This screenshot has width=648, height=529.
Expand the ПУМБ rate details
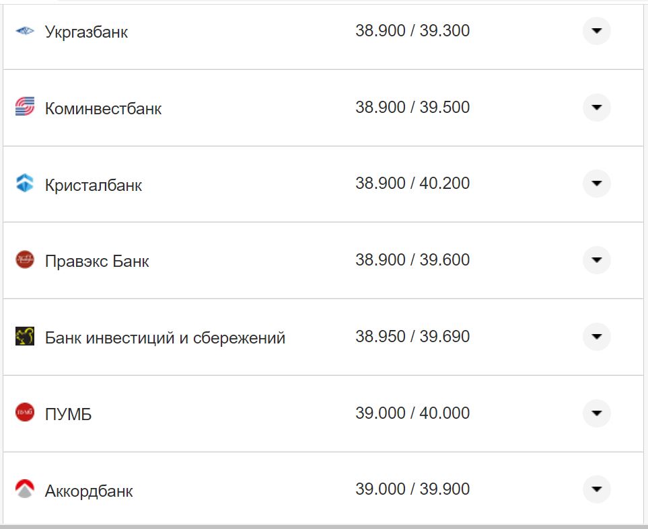point(596,413)
